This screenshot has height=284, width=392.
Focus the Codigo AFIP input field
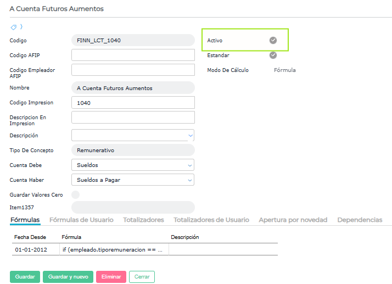133,55
